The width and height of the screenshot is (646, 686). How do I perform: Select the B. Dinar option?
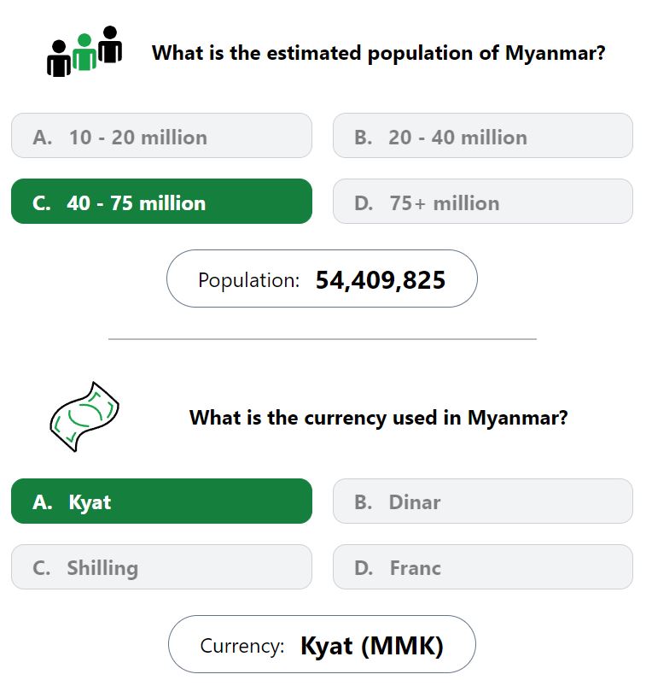pos(483,501)
